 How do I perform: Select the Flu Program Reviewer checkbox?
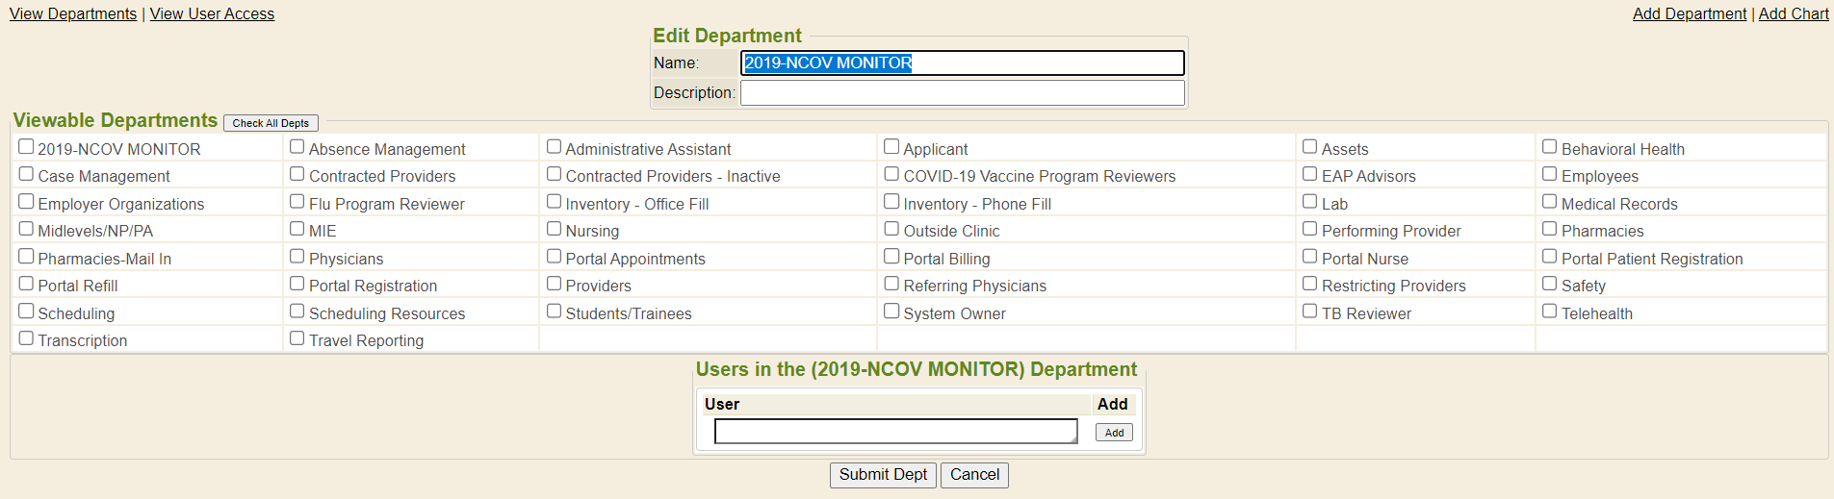(297, 202)
